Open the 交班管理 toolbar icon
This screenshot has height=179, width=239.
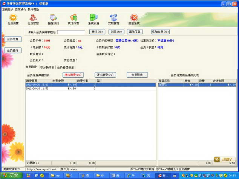click(114, 19)
